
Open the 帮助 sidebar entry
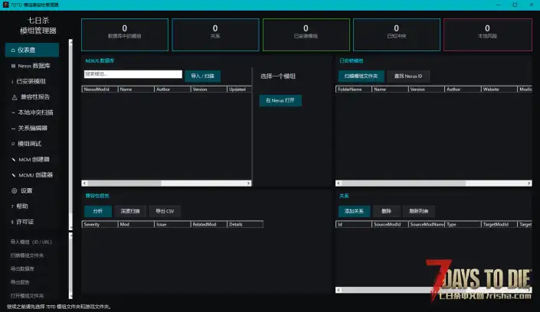pos(32,206)
